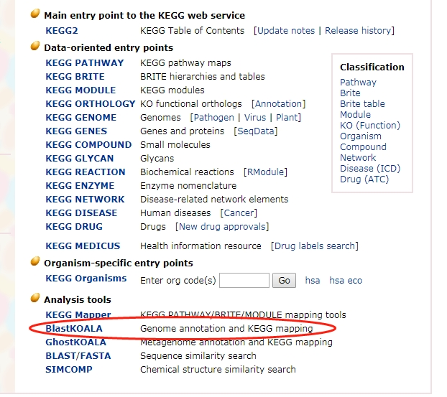Image resolution: width=447 pixels, height=397 pixels.
Task: Open SIMCOMP chemical structure search
Action: (x=68, y=370)
